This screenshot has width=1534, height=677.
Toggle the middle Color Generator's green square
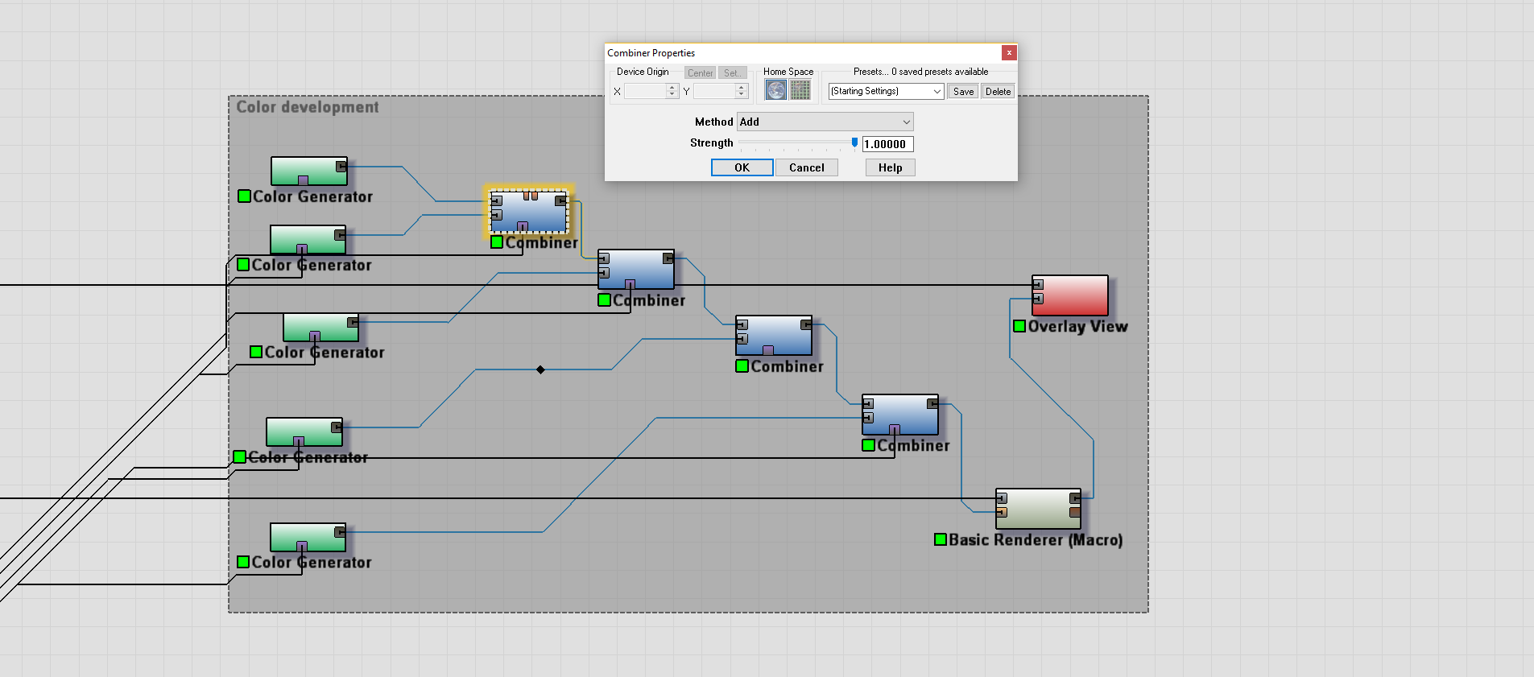tap(256, 352)
